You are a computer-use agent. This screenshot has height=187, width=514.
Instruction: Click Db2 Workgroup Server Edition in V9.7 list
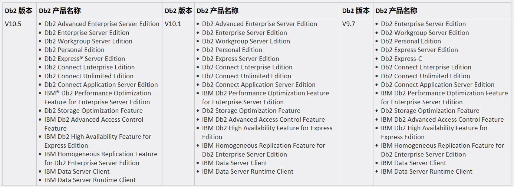coord(425,33)
